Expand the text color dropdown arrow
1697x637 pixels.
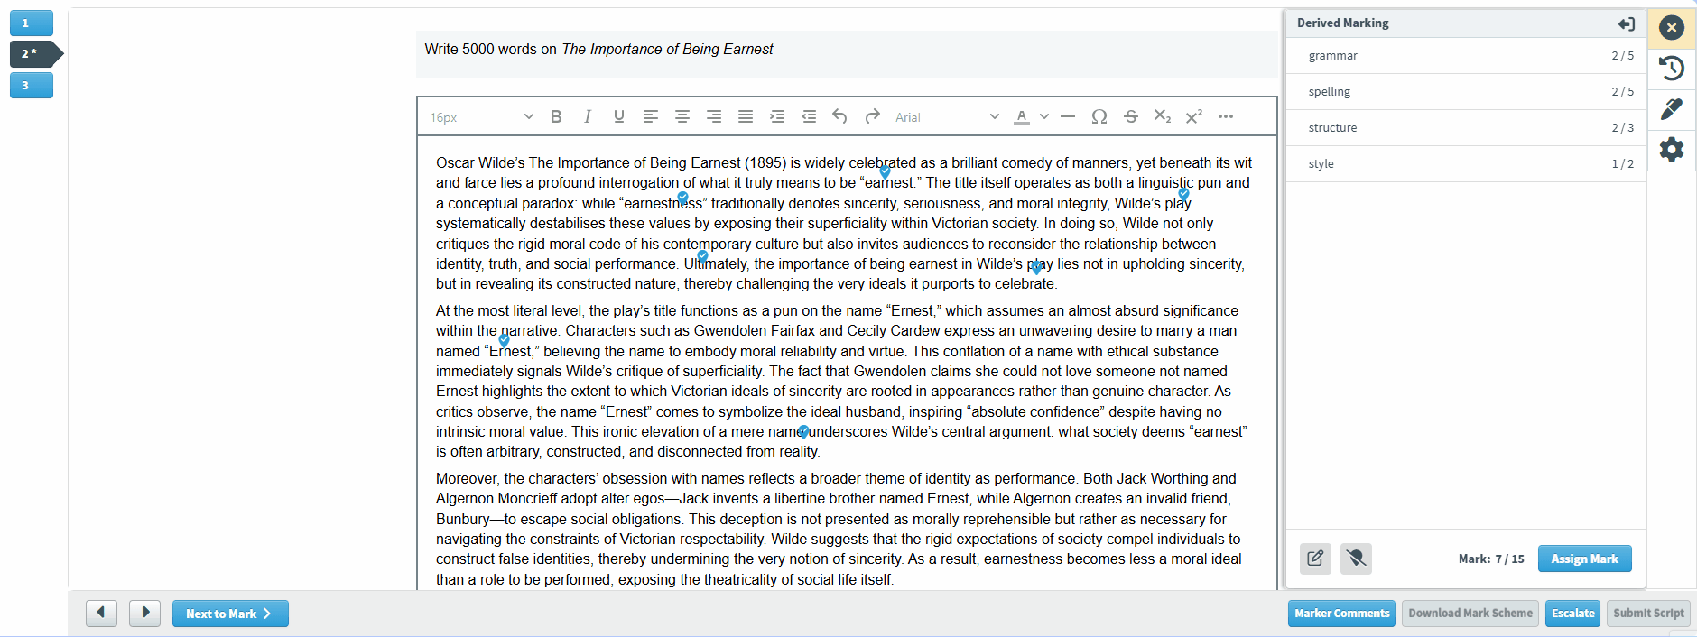1044,116
